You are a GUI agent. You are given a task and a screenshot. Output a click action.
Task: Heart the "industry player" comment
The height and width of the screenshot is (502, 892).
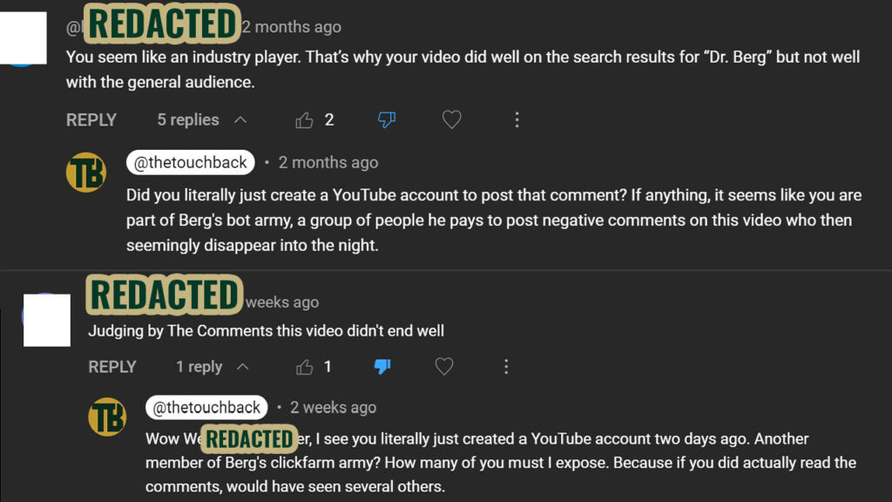point(451,120)
